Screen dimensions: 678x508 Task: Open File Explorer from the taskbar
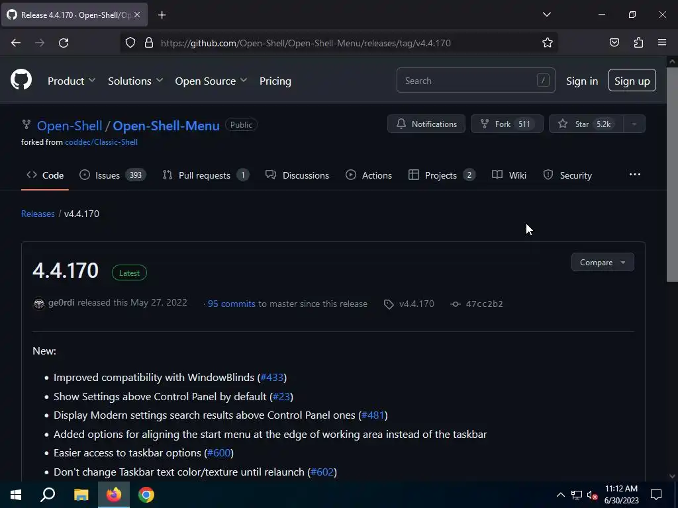click(81, 495)
